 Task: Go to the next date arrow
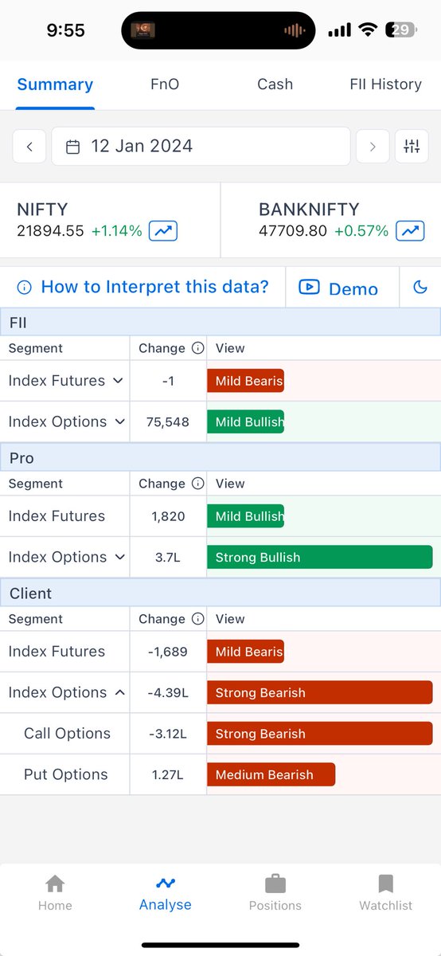tap(373, 147)
